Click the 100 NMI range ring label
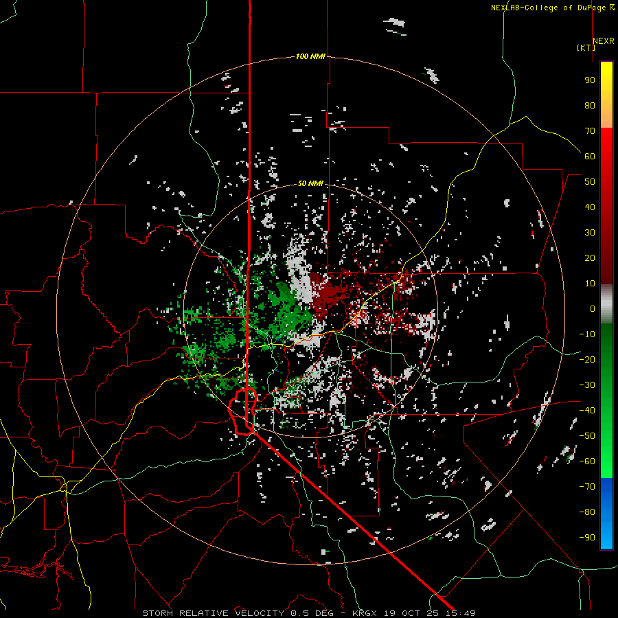Screen dimensions: 618x618 point(310,56)
